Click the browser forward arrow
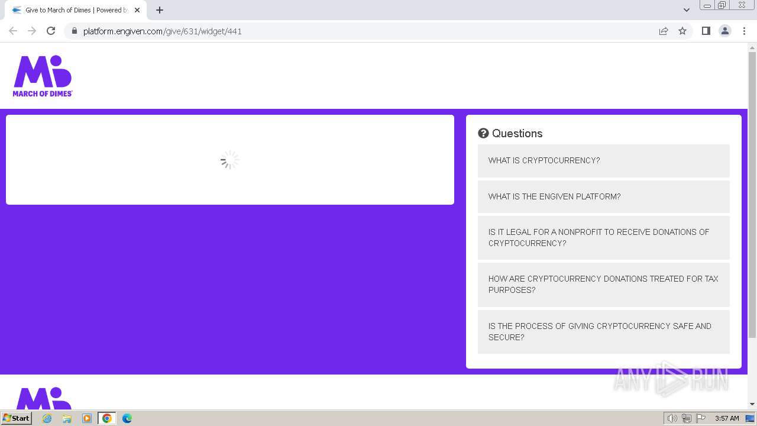 32,31
